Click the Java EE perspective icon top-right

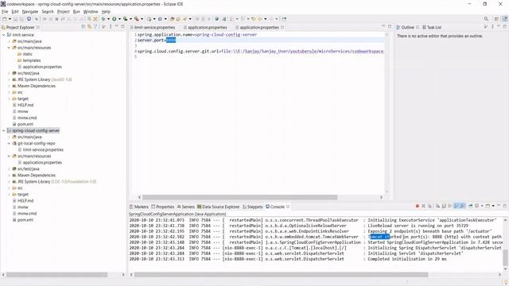point(505,19)
